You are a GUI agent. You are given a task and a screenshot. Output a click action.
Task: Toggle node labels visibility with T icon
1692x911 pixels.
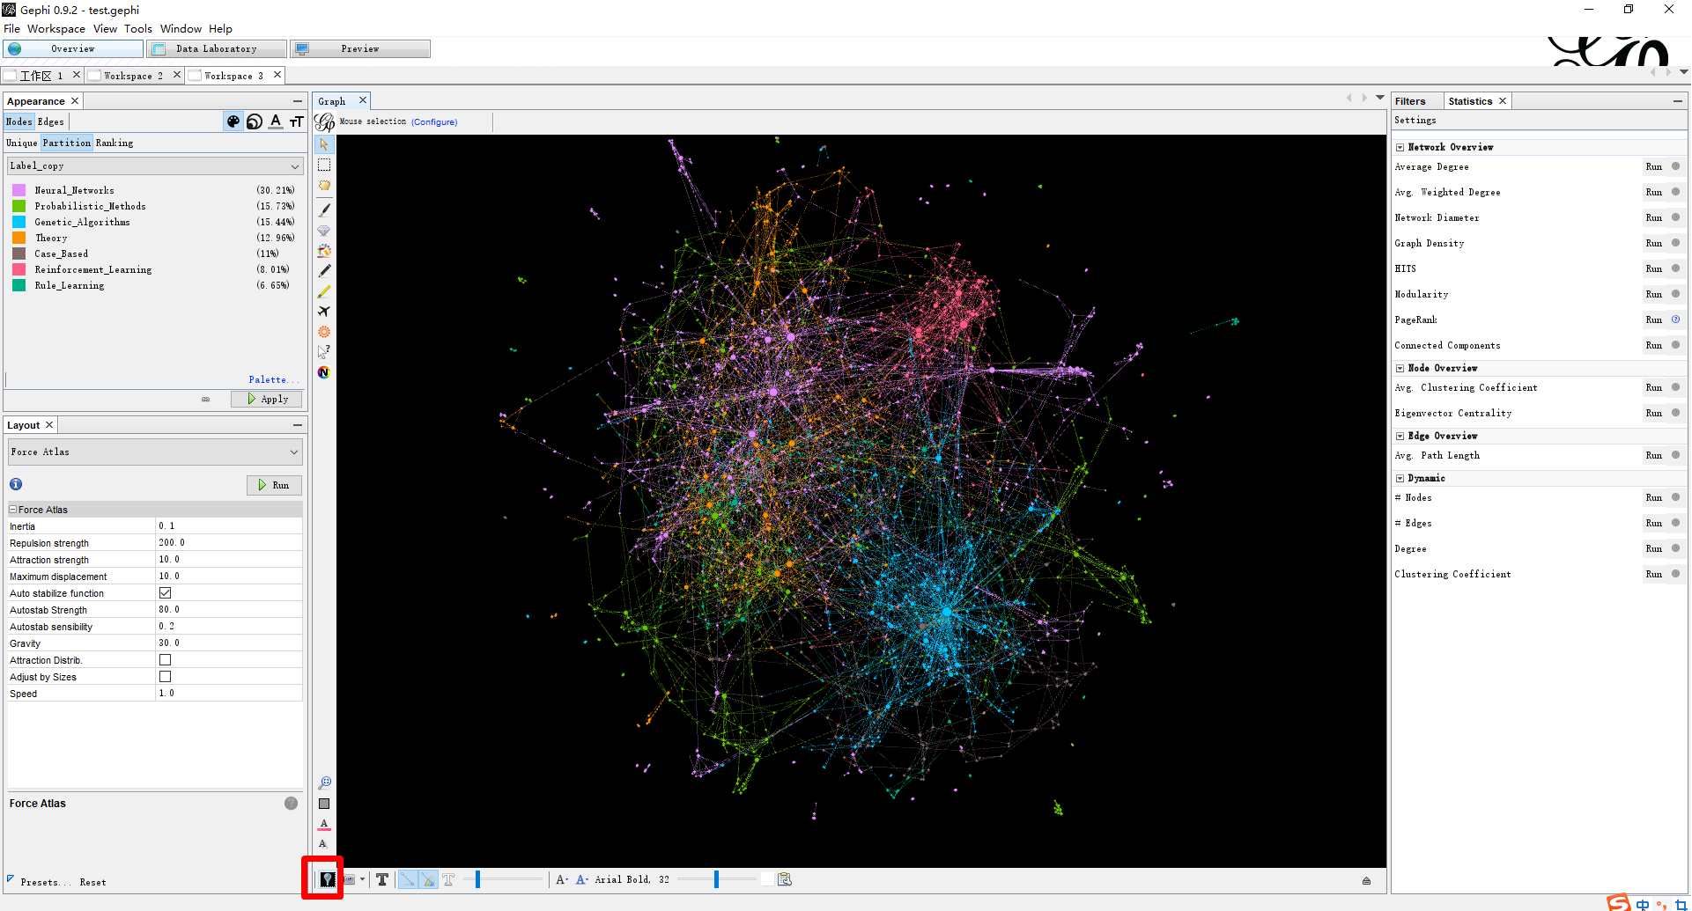pyautogui.click(x=381, y=878)
